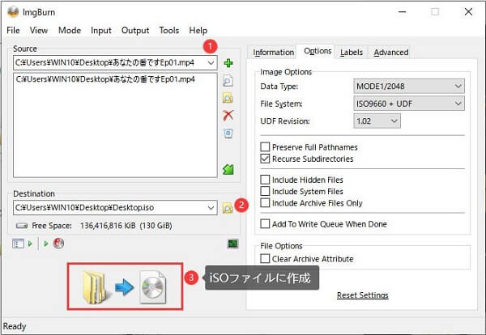Open the Data Type MODE1/2048 dropdown
This screenshot has width=486, height=335.
tap(409, 86)
